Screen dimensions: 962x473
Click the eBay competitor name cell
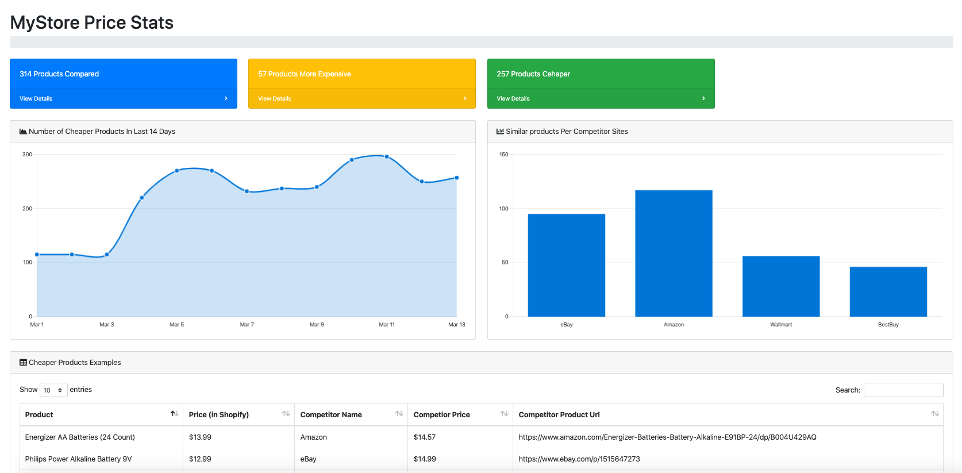point(351,459)
